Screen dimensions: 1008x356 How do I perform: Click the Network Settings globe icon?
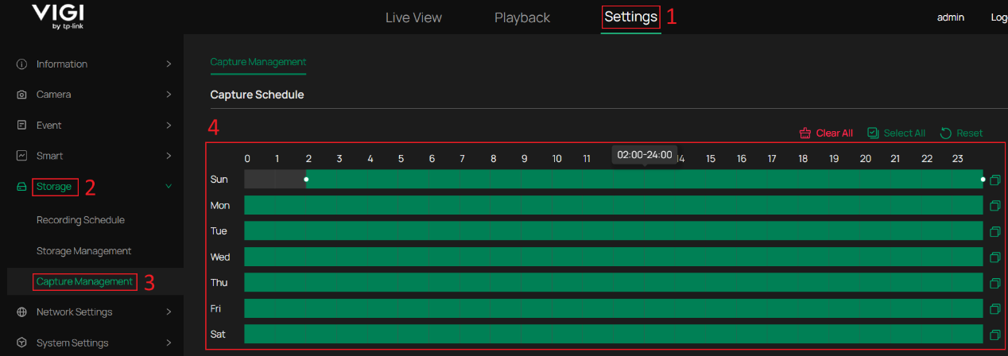click(21, 312)
